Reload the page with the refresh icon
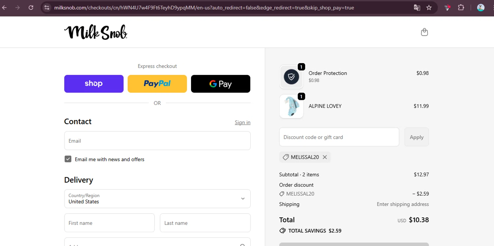This screenshot has height=246, width=494. [x=31, y=8]
